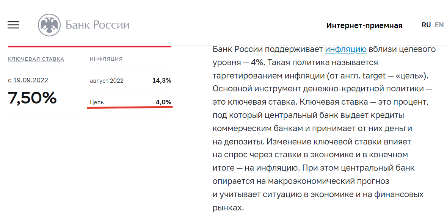This screenshot has height=218, width=447.
Task: Follow the инфляцию hyperlink in the paragraph
Action: (346, 49)
